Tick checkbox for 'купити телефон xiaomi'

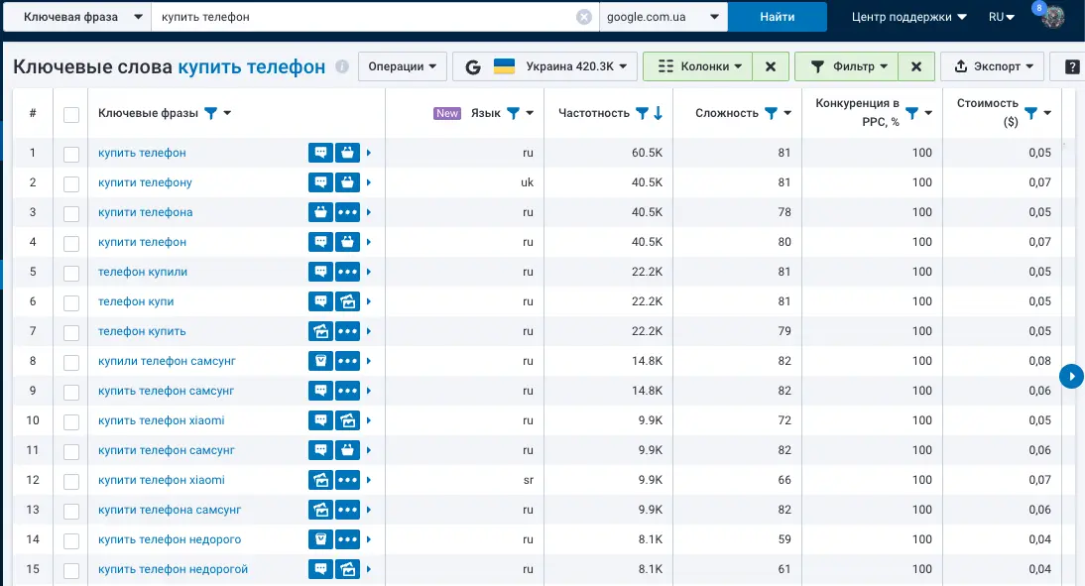(71, 482)
